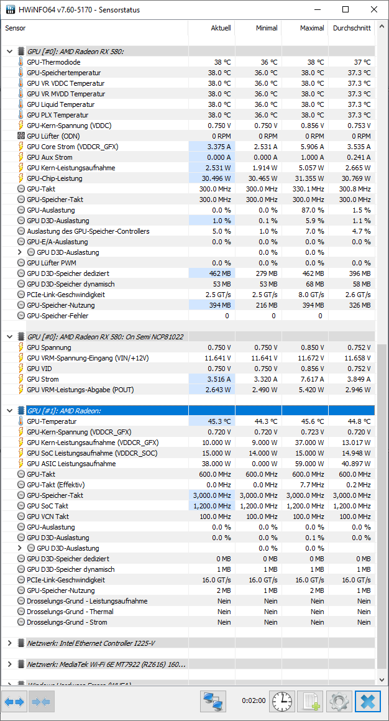This screenshot has width=389, height=721.
Task: Click chip icon of GPU [#1] AMD Radeon header
Action: (21, 411)
